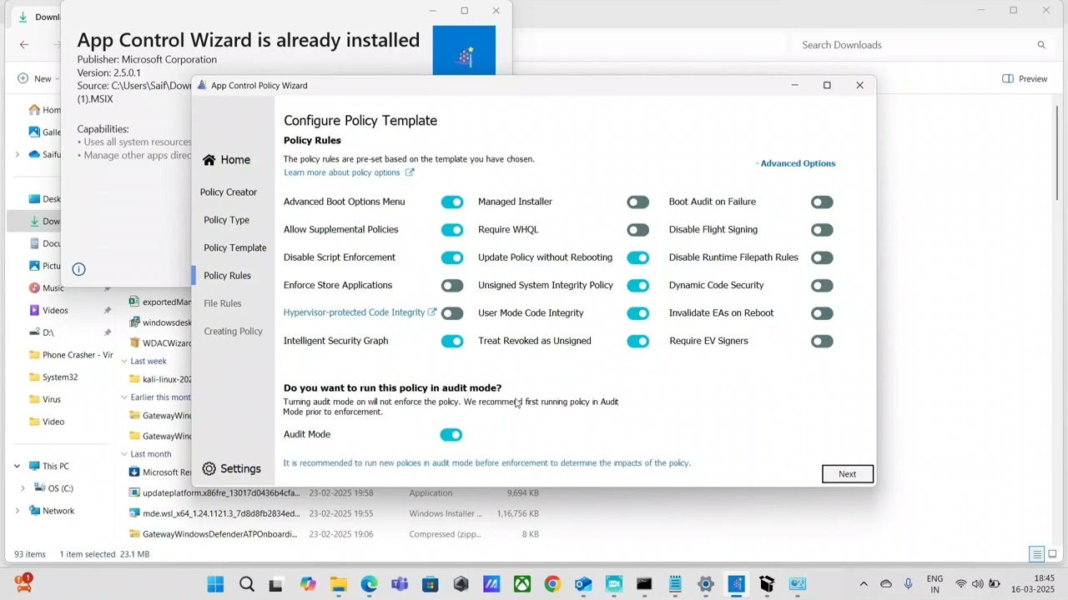Go to Policy Type step
Viewport: 1068px width, 600px height.
point(226,220)
